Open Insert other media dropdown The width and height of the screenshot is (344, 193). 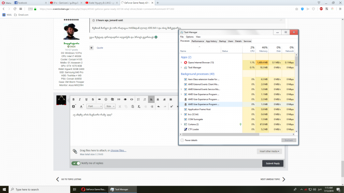pyautogui.click(x=270, y=151)
